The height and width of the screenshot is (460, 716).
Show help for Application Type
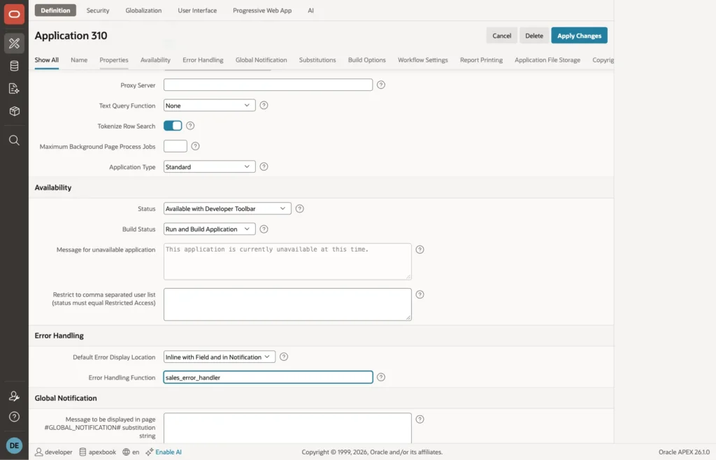pos(264,166)
